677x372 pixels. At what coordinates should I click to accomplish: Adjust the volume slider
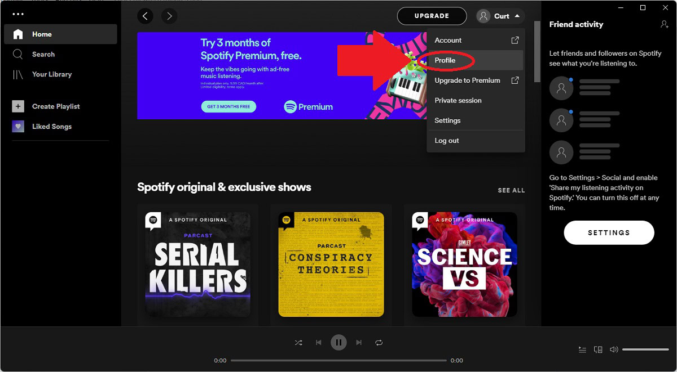click(x=645, y=349)
